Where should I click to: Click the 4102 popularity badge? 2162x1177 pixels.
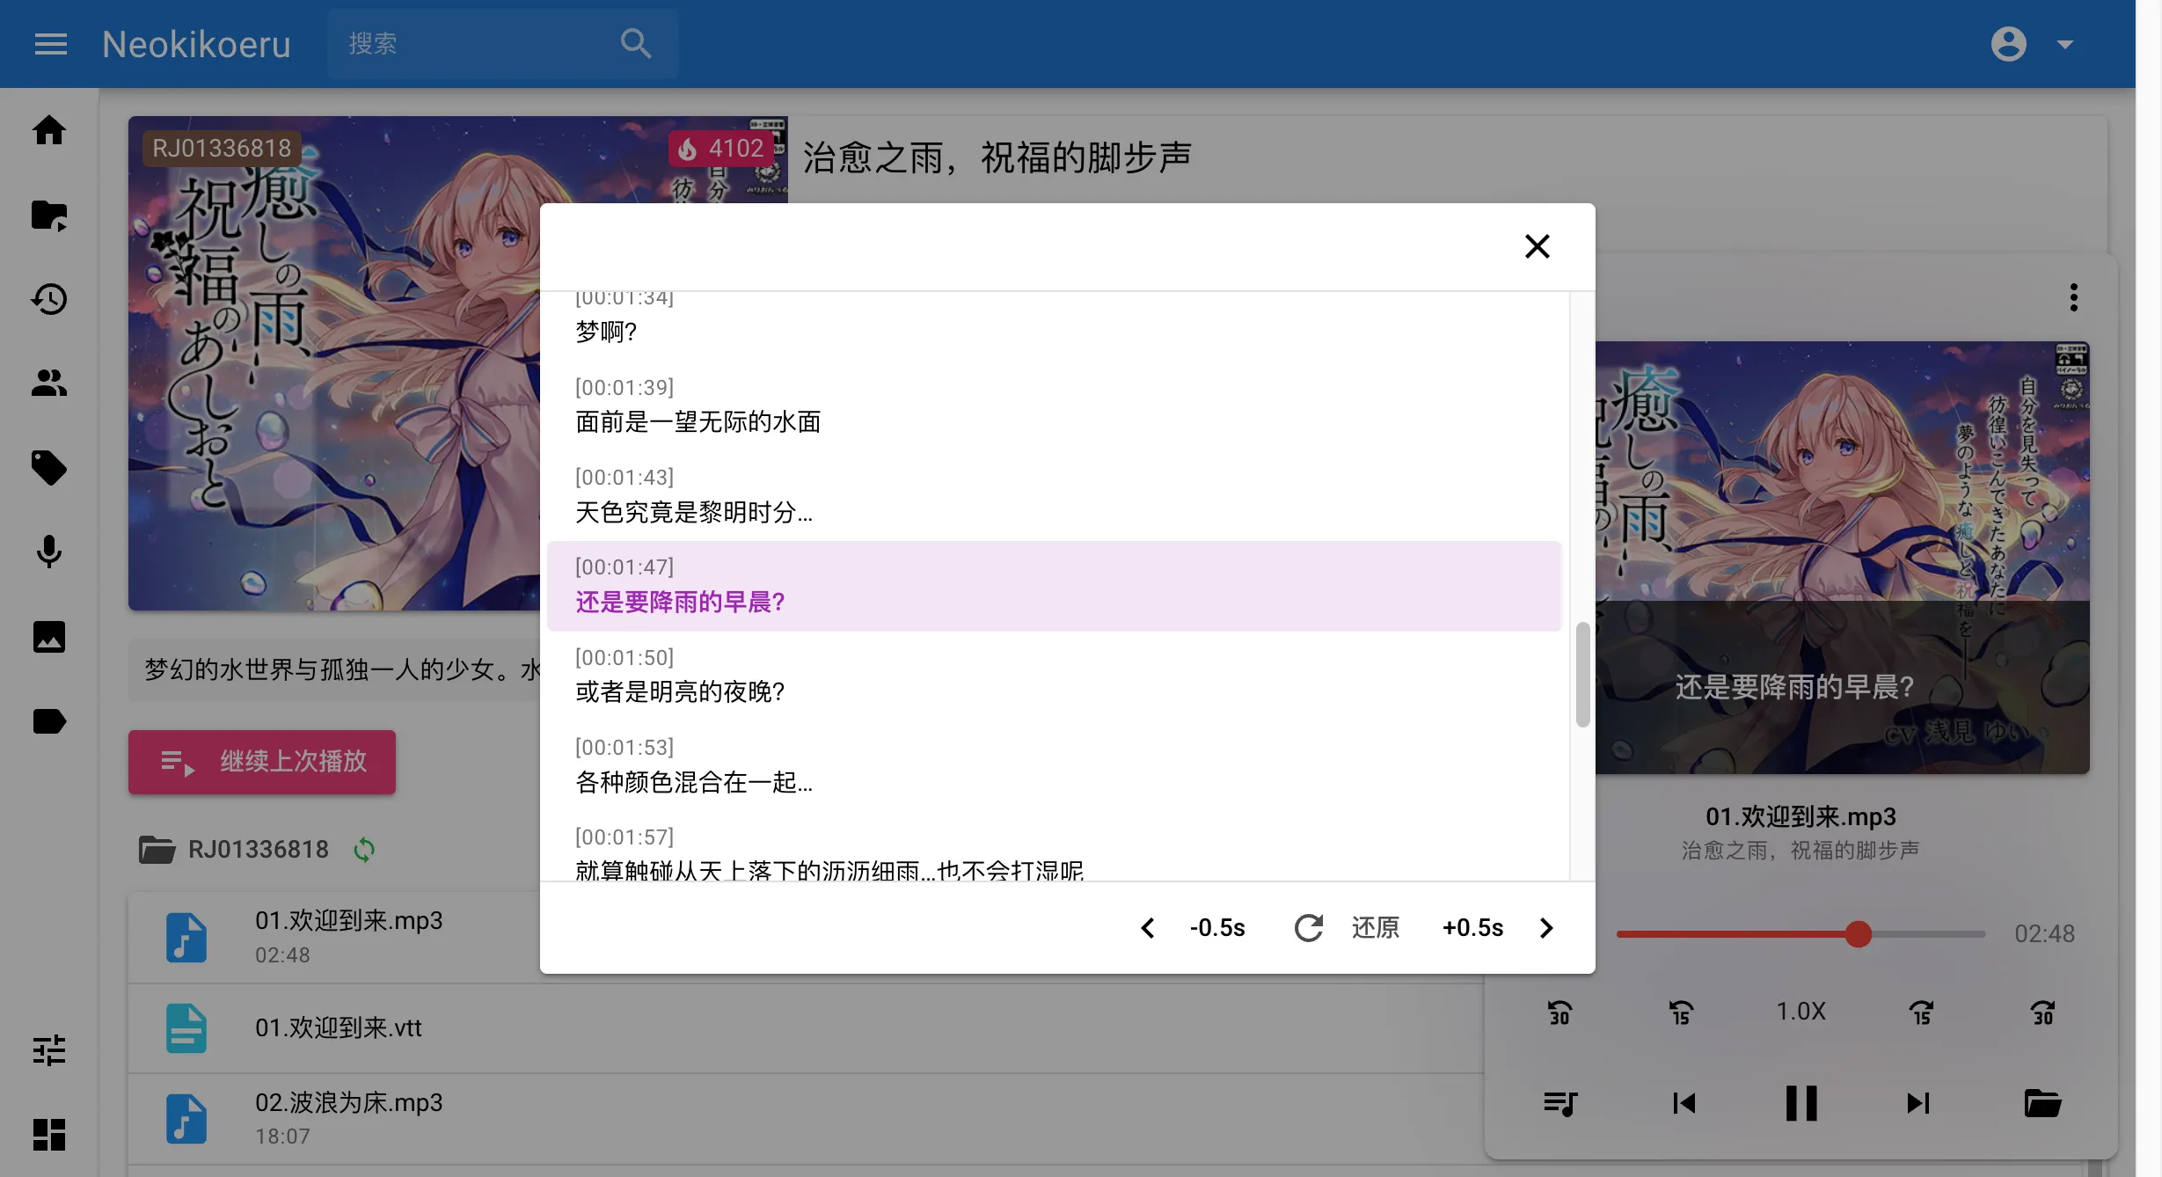[x=721, y=148]
